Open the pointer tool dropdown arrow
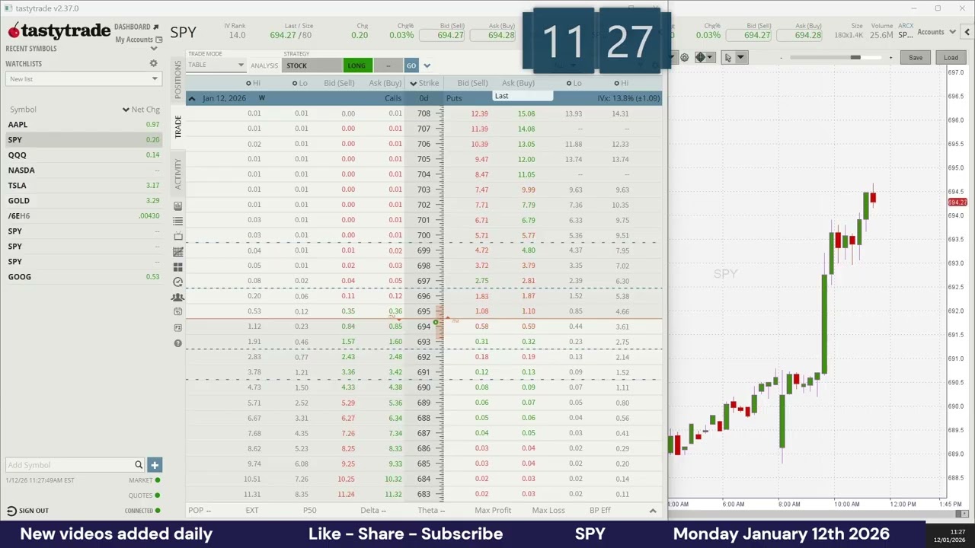 click(x=739, y=58)
